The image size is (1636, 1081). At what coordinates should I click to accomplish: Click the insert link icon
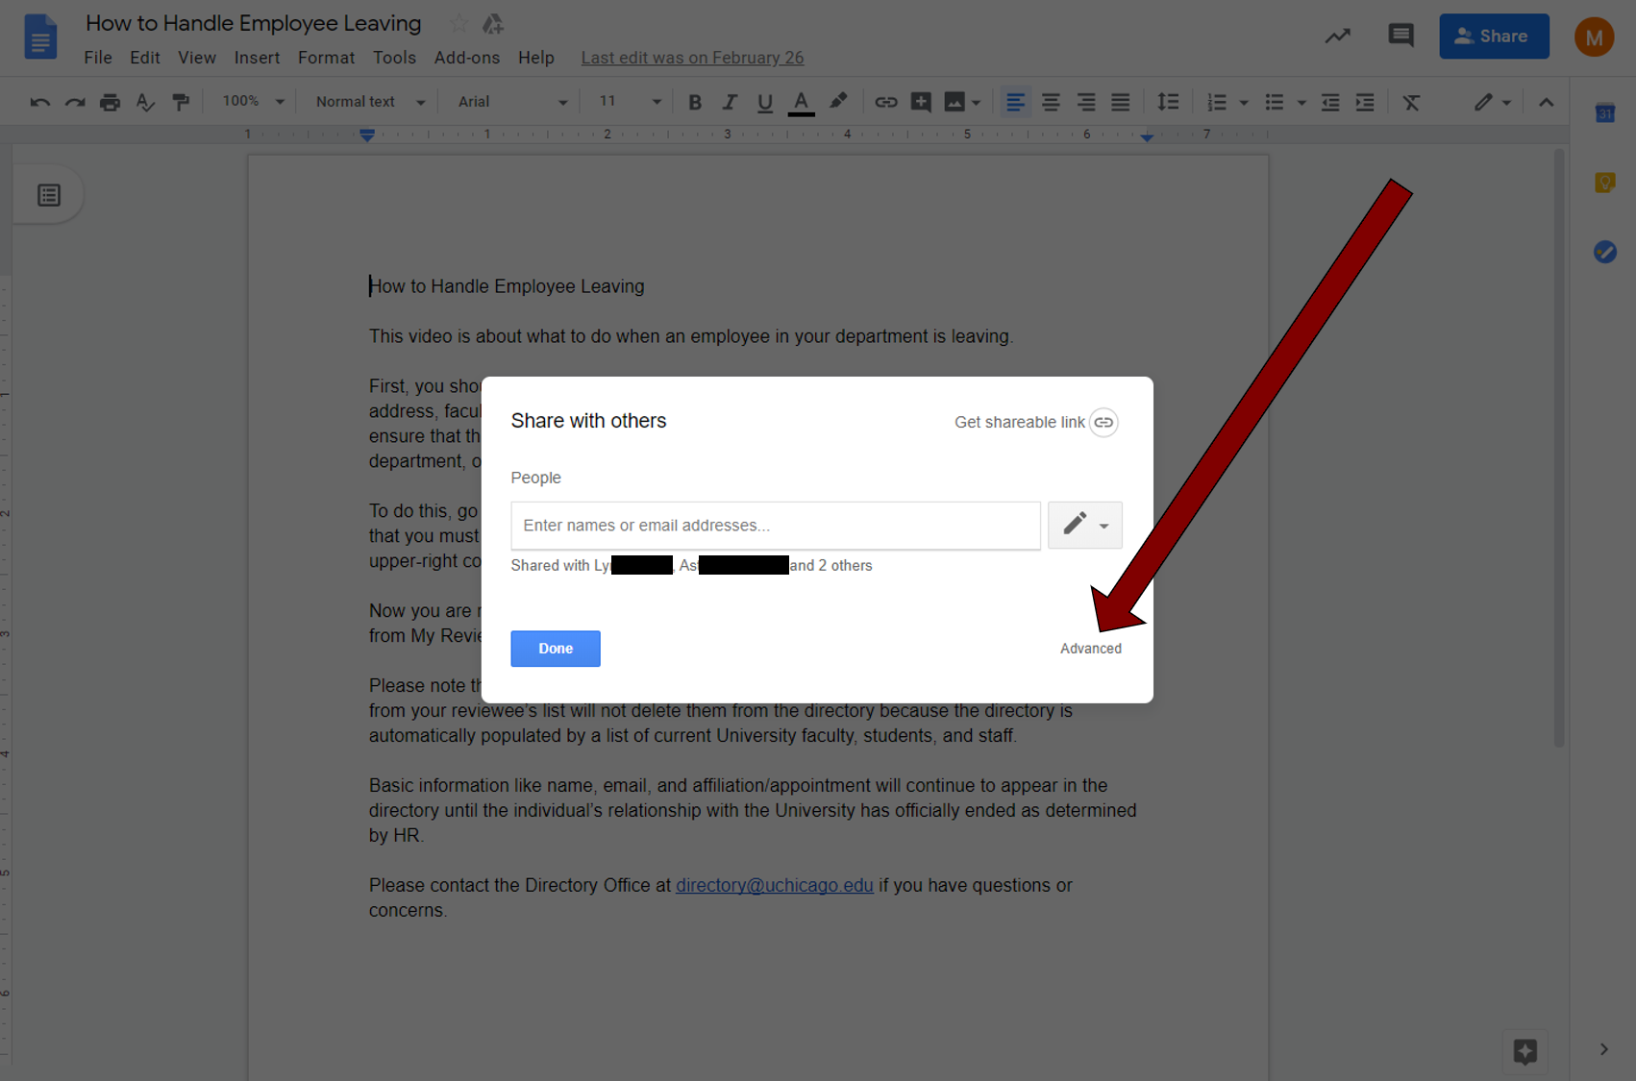click(x=885, y=101)
